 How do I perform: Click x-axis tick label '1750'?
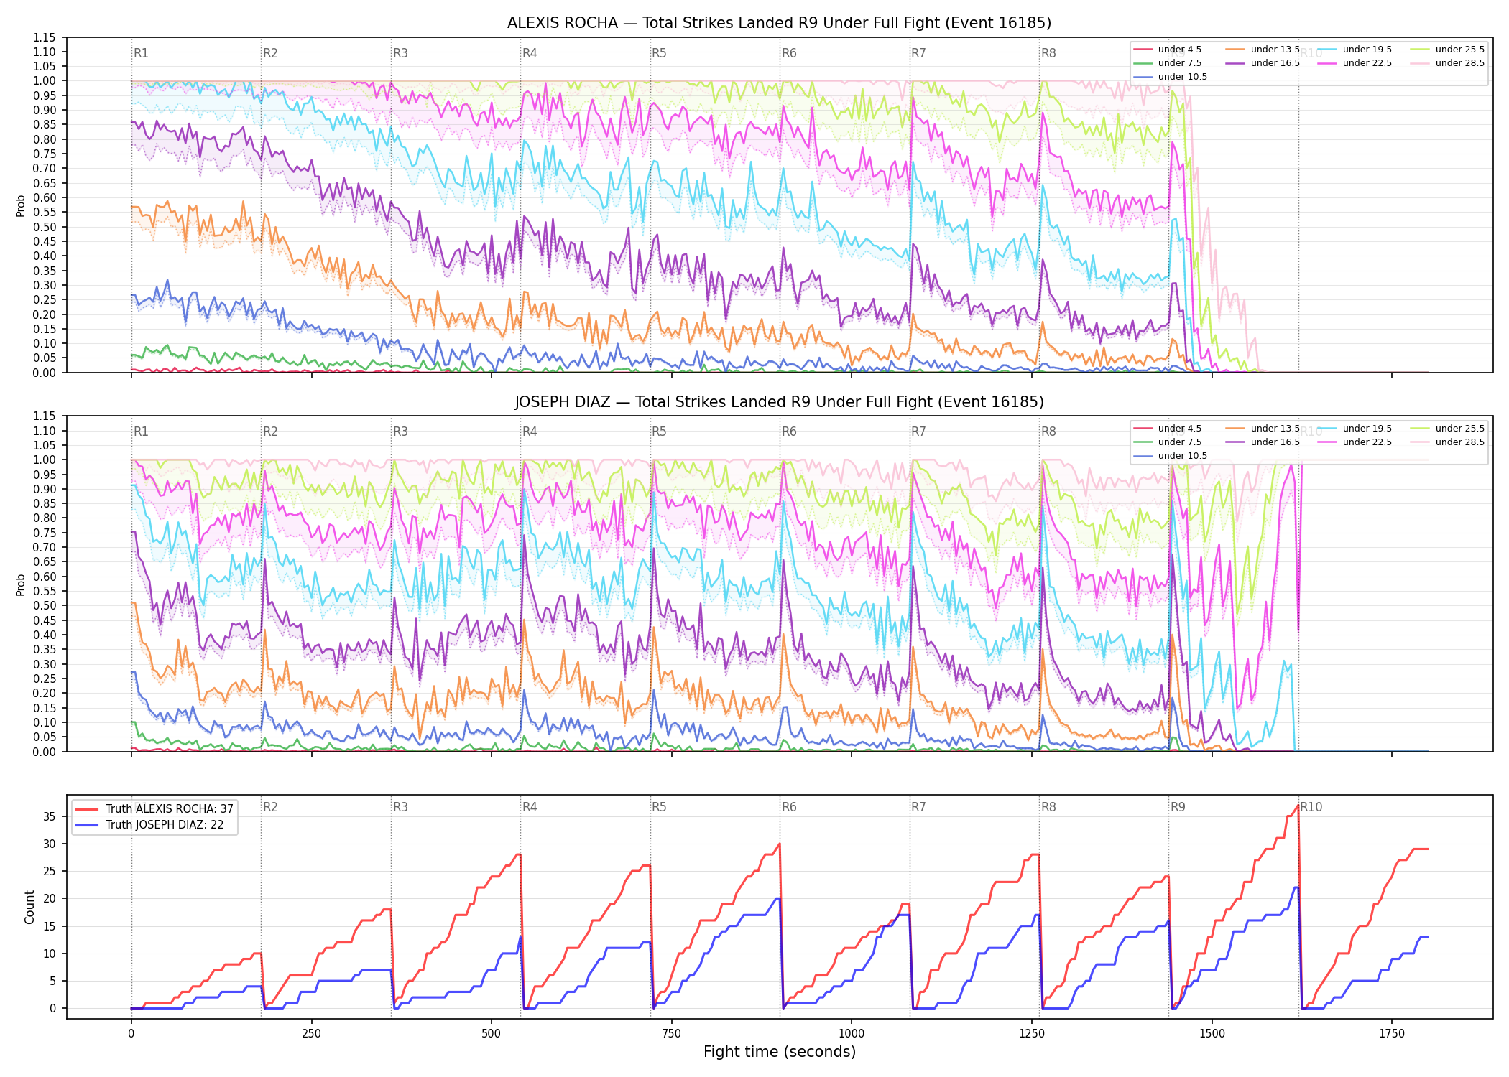point(1392,1034)
